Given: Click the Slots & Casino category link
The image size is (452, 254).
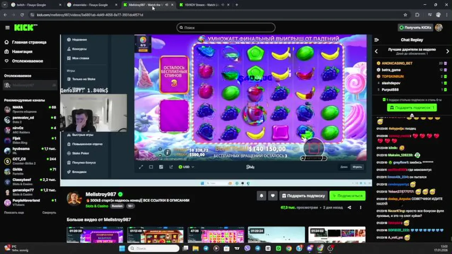Looking at the screenshot, I should pyautogui.click(x=97, y=206).
